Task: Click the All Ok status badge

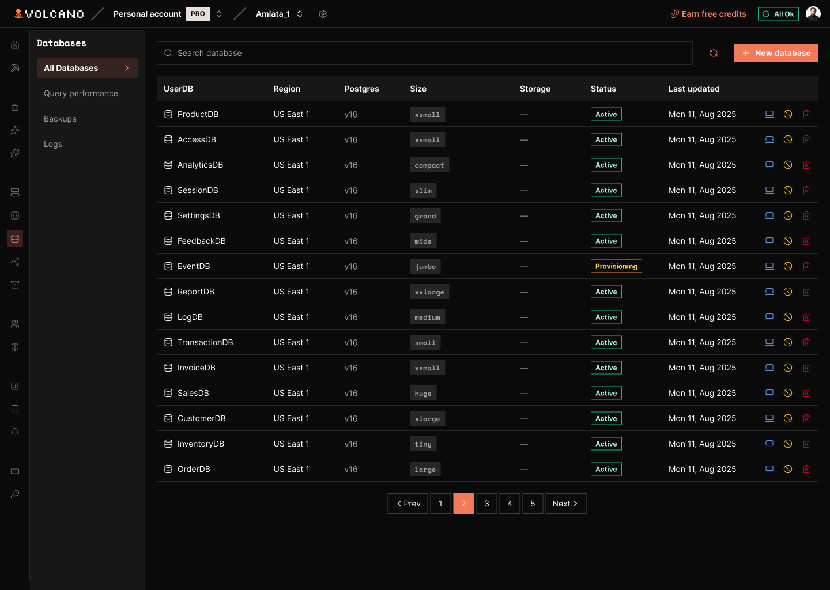Action: tap(778, 14)
